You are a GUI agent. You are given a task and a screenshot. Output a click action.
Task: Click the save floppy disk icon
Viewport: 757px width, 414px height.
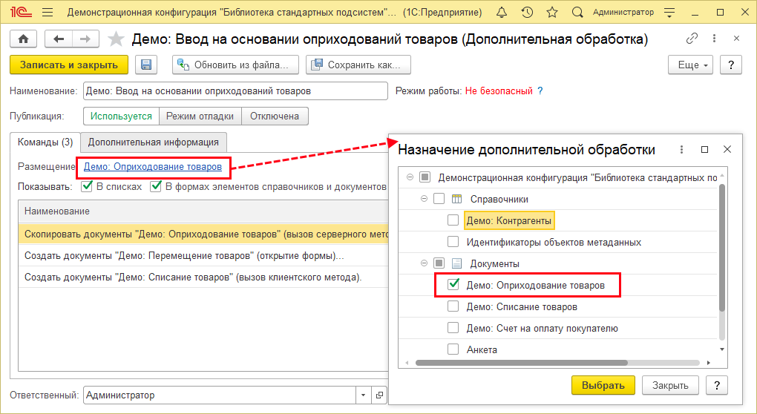pyautogui.click(x=146, y=65)
